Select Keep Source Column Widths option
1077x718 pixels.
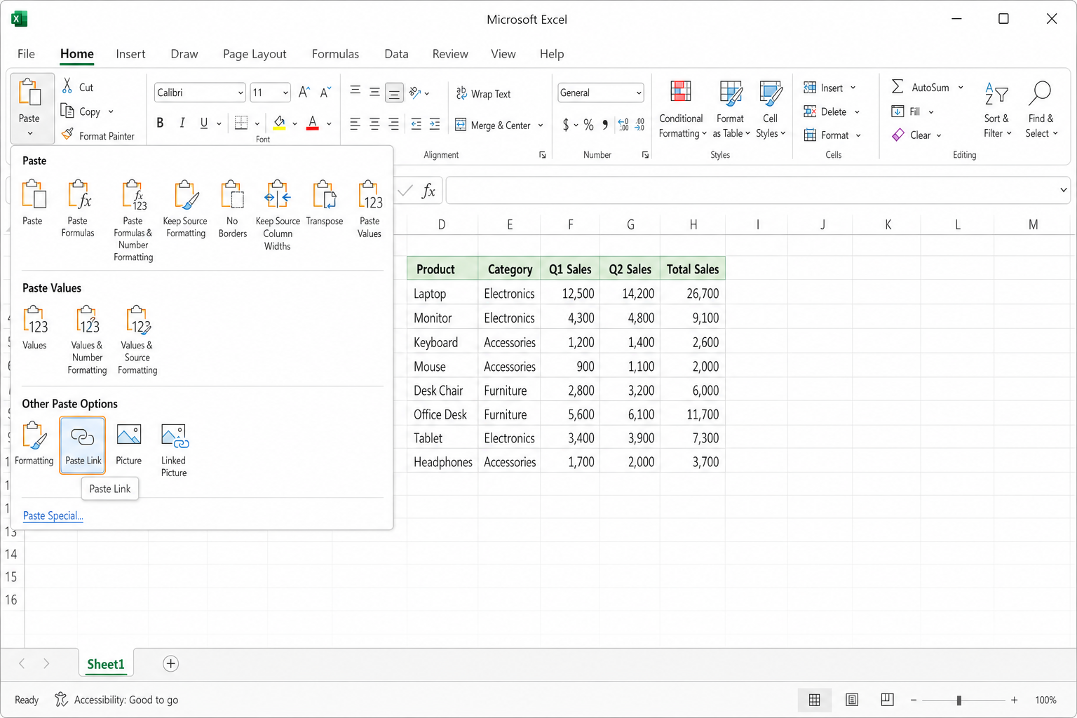pos(278,215)
